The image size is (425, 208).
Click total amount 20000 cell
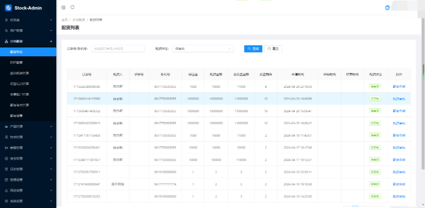(x=241, y=148)
